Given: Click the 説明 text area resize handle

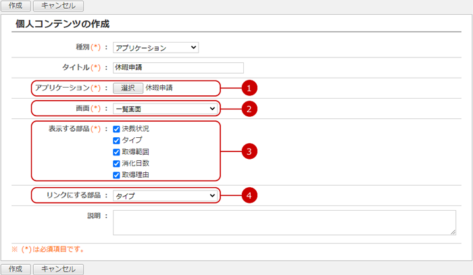Looking at the screenshot, I should pyautogui.click(x=453, y=232).
